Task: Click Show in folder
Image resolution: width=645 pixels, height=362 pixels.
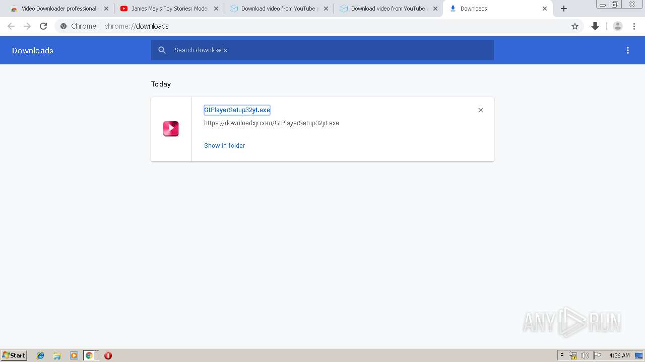Action: [x=224, y=146]
